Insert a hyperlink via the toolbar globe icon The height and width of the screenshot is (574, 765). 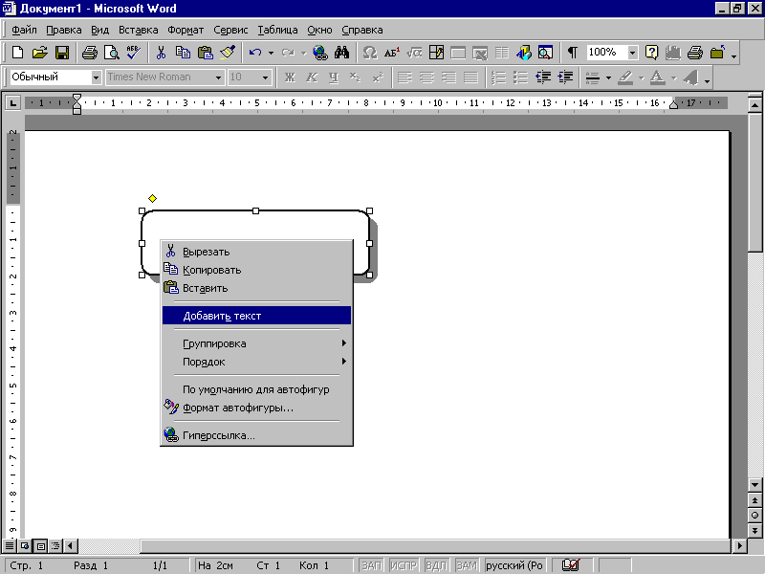pyautogui.click(x=320, y=53)
